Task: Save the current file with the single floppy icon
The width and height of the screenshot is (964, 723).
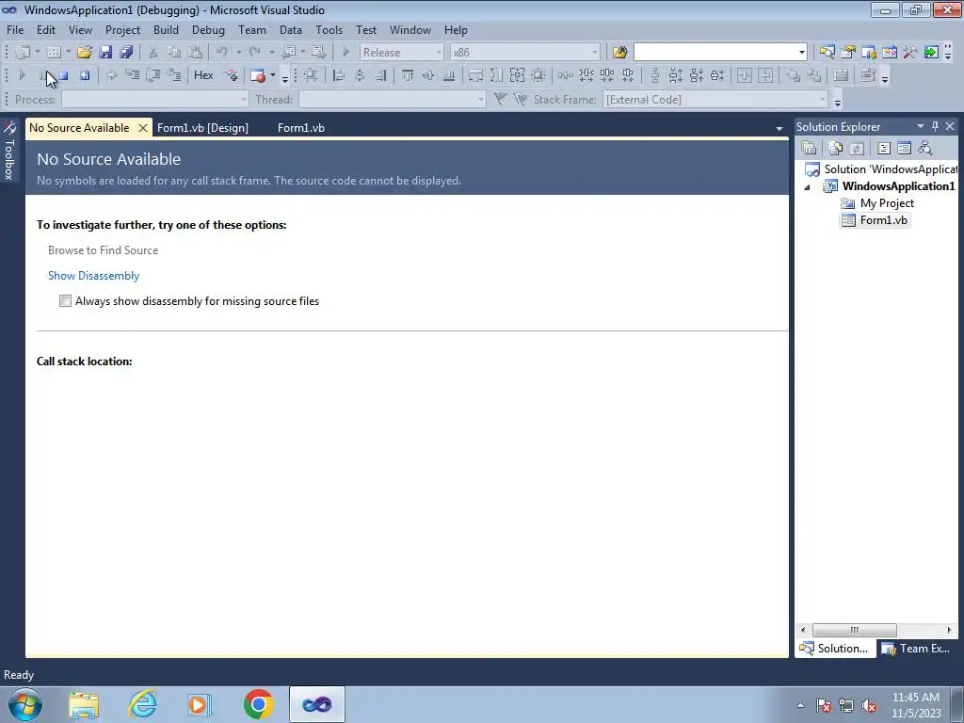Action: pyautogui.click(x=105, y=53)
